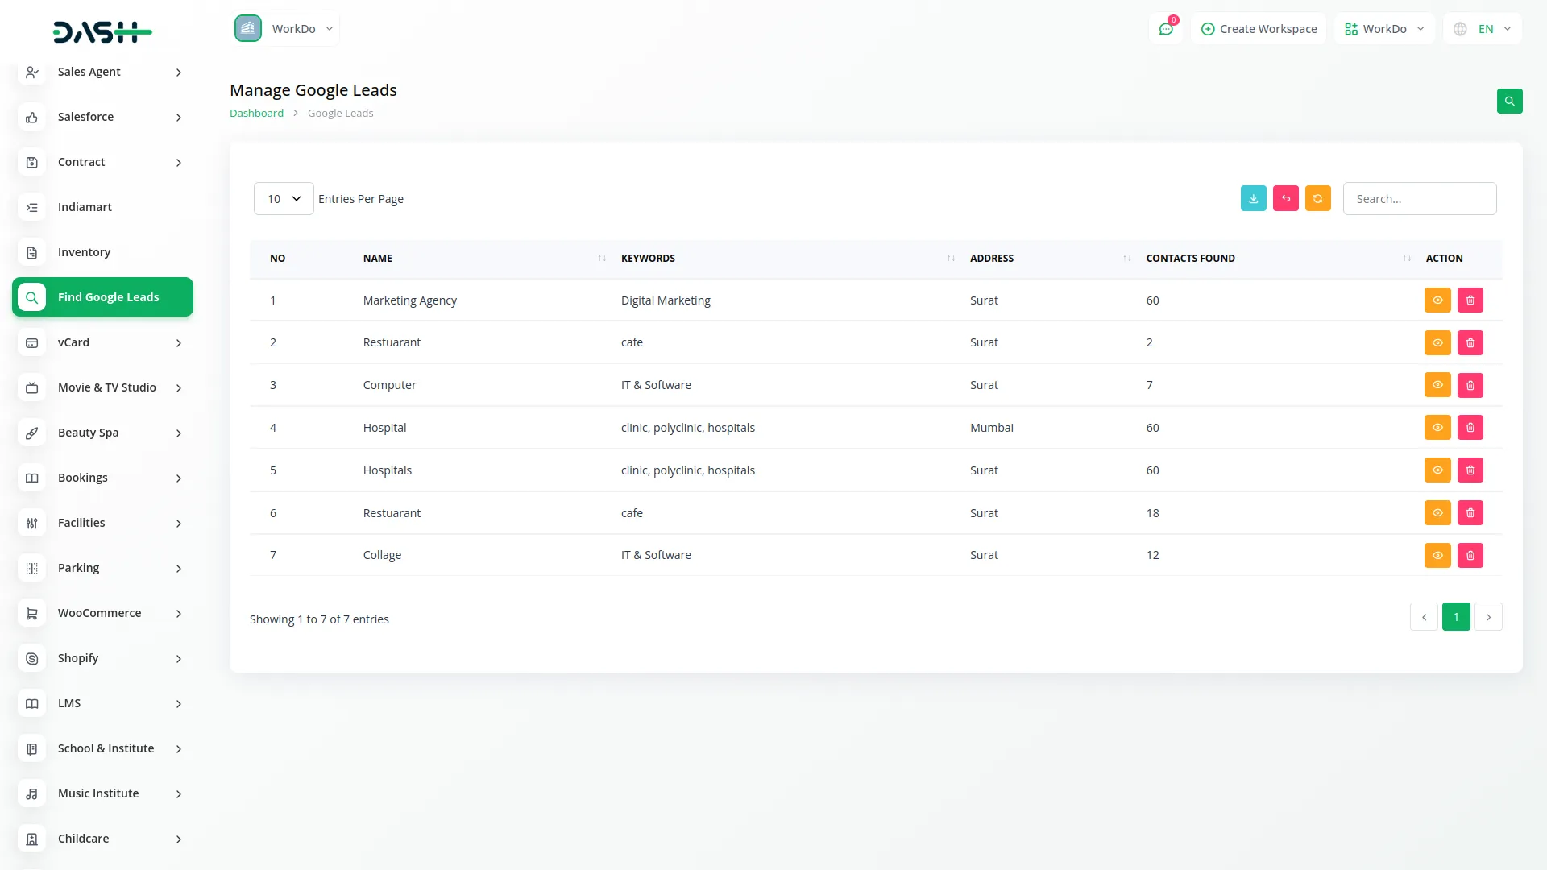
Task: Expand the WorkDo workspace selector top left
Action: [286, 28]
